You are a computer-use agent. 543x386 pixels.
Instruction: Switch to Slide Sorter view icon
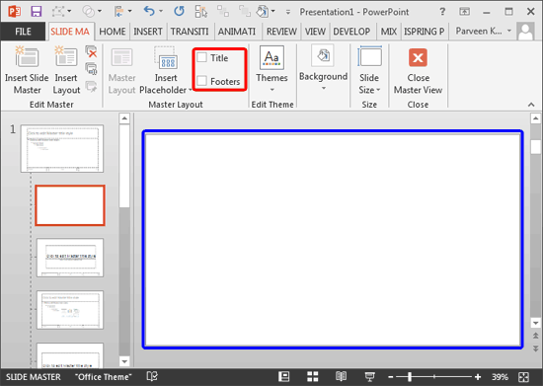312,376
